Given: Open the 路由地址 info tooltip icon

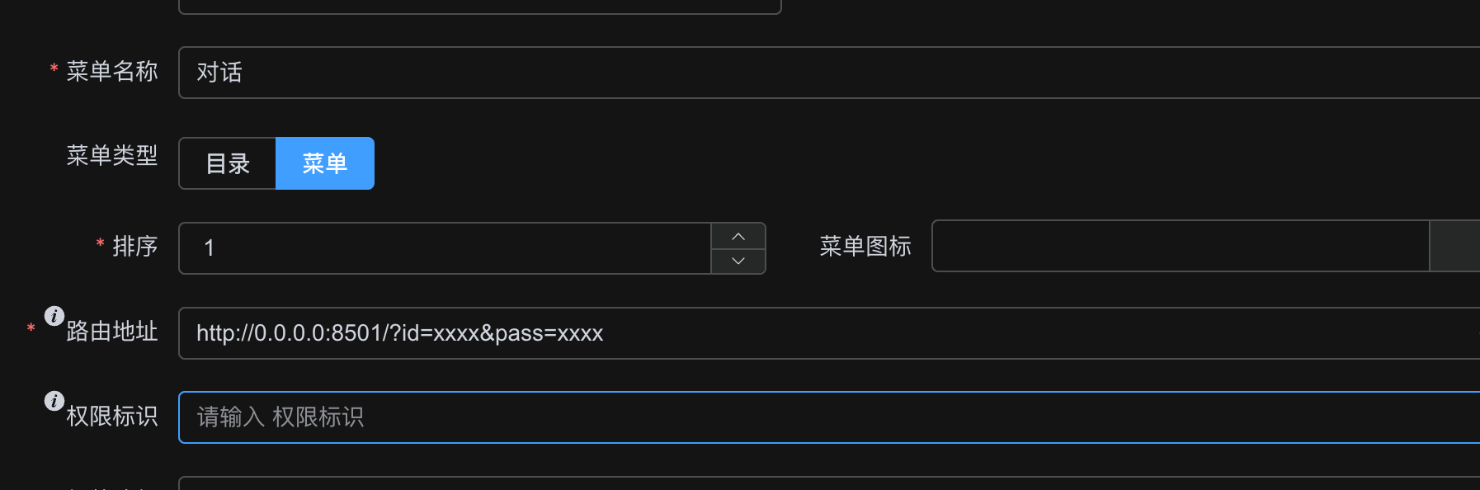Looking at the screenshot, I should click(x=54, y=316).
